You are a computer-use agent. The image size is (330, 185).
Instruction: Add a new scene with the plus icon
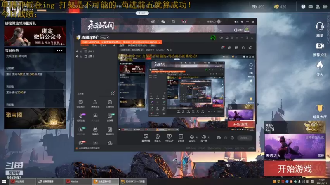tap(114, 46)
